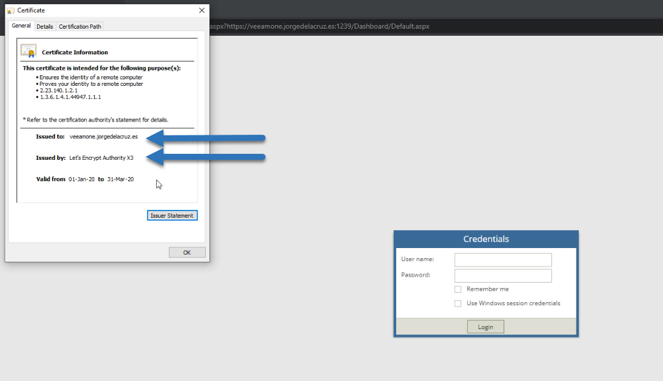Screen dimensions: 663x381
Task: Focus the User name input field
Action: pos(503,259)
